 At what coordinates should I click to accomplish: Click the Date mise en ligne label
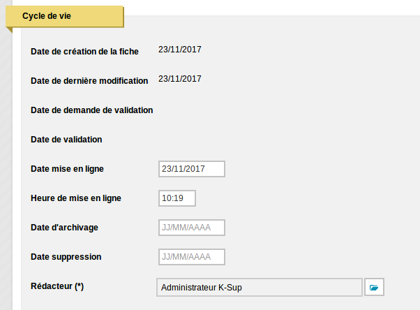coord(67,169)
